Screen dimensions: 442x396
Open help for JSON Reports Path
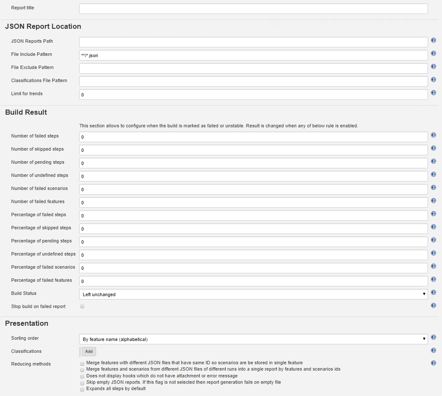point(434,40)
